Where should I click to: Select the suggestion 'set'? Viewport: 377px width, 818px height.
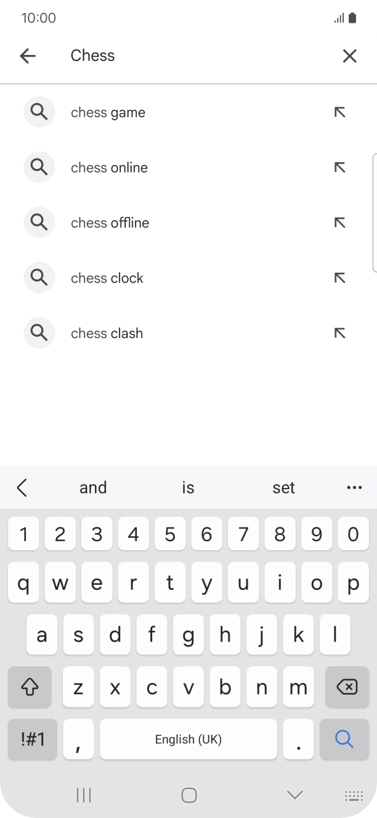(x=283, y=487)
